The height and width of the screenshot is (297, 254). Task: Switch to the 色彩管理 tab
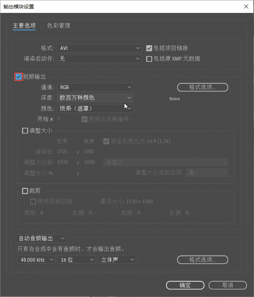tap(58, 25)
